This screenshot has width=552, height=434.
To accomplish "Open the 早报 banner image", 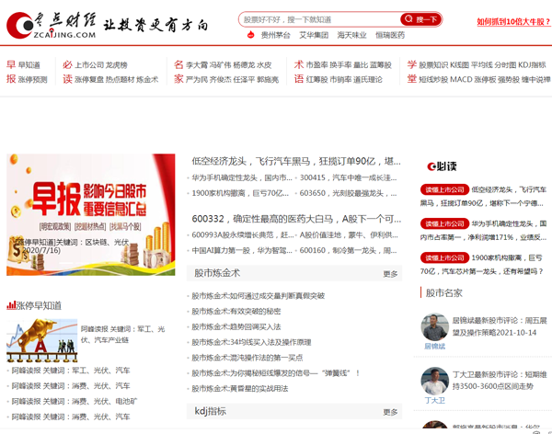I will tap(91, 214).
